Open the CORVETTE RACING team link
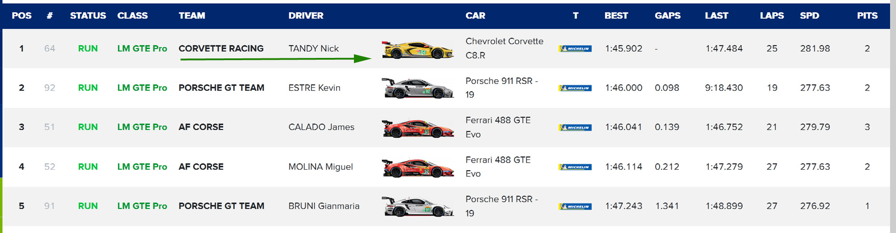The height and width of the screenshot is (233, 896). [221, 49]
